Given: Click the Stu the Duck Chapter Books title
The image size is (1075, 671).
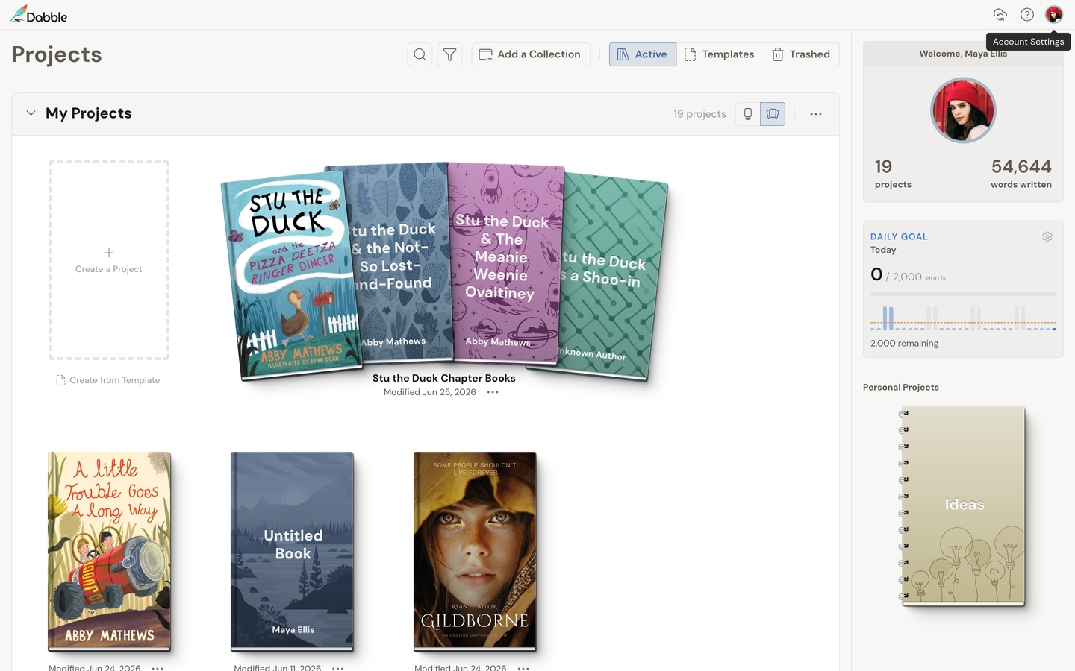Looking at the screenshot, I should [444, 378].
